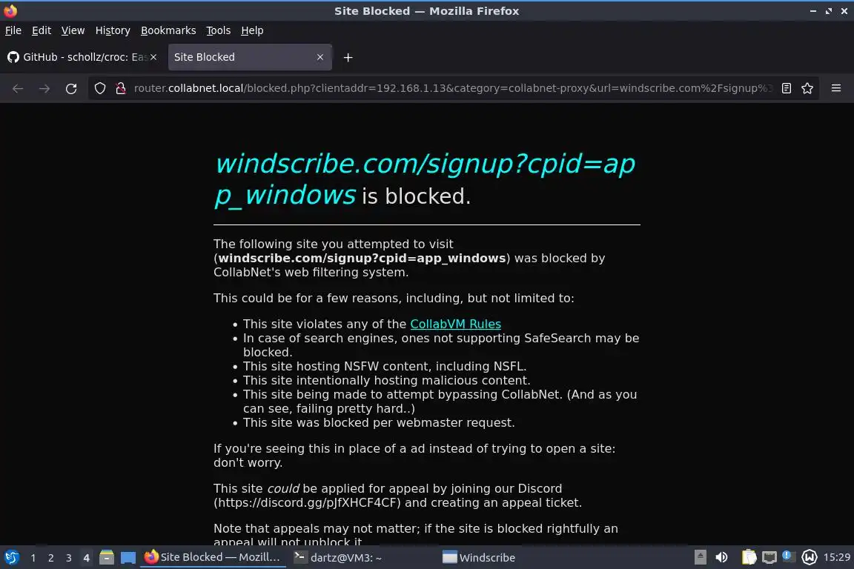Open a new tab with plus button
The image size is (854, 569).
coord(348,57)
